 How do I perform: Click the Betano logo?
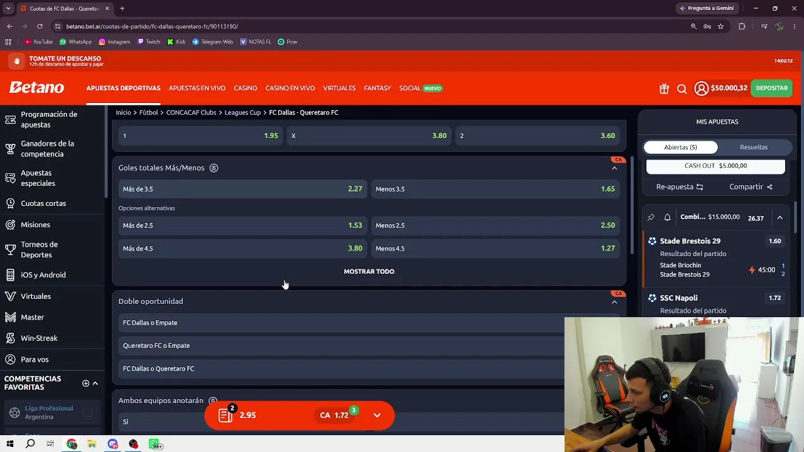(x=36, y=88)
